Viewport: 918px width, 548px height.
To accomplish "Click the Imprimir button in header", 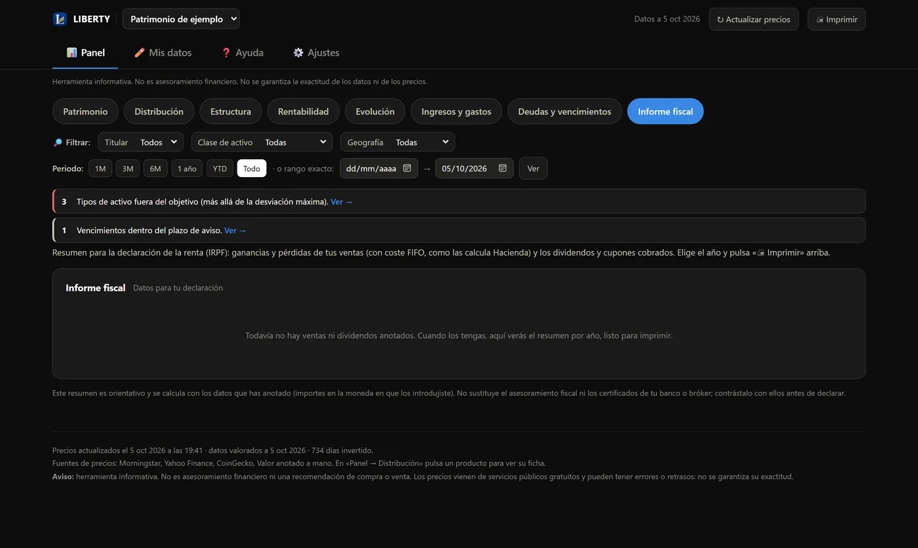I will coord(837,19).
